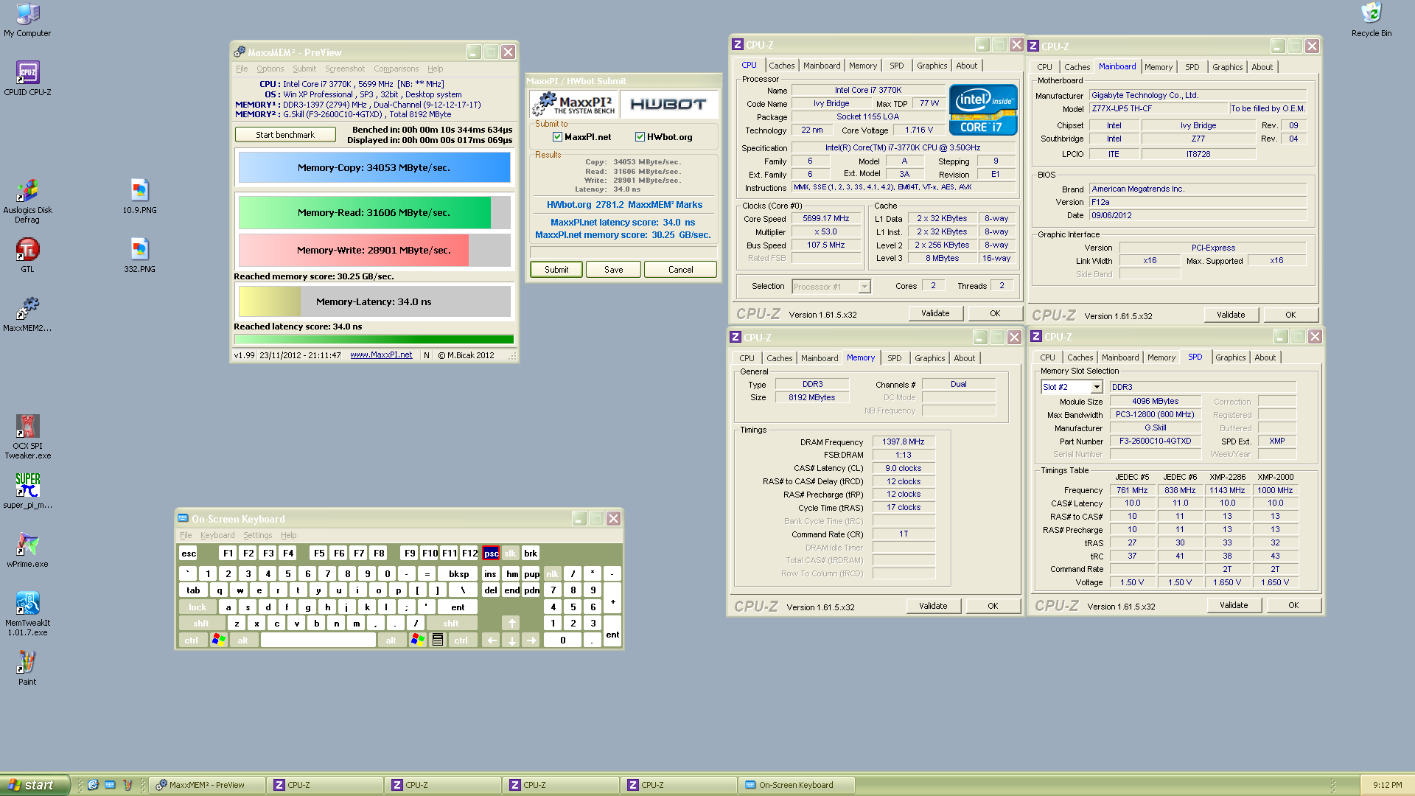Open My Computer desktop icon
Image resolution: width=1415 pixels, height=796 pixels.
pos(27,20)
